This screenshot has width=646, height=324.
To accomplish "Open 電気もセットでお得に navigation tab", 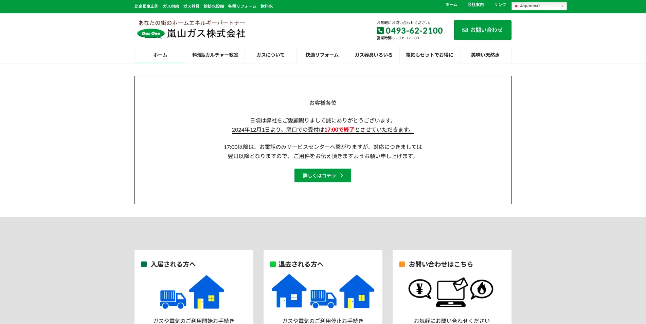I will 430,55.
